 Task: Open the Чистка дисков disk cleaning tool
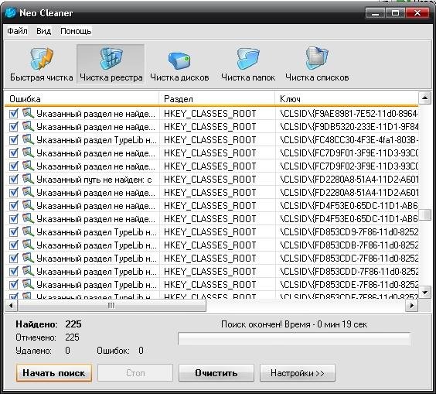[179, 64]
